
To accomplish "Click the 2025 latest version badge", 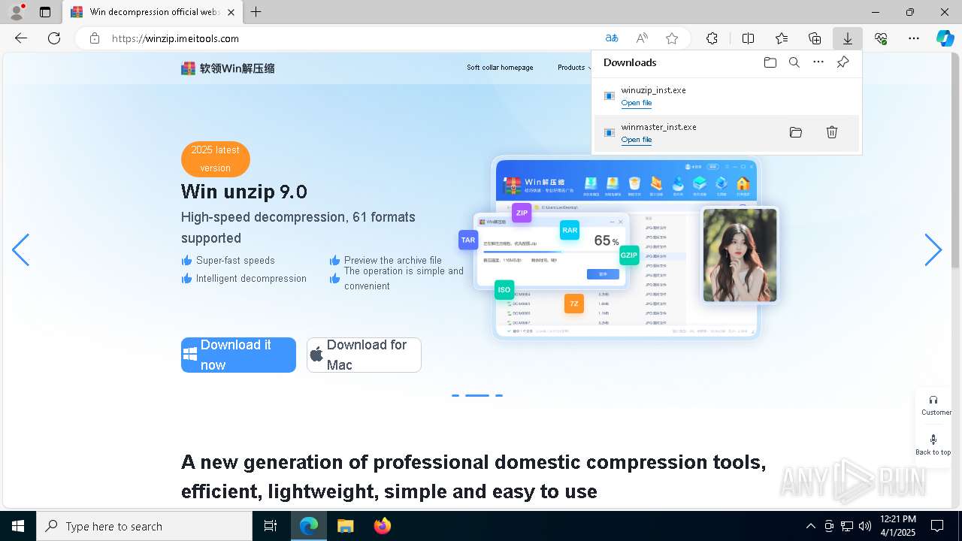I will click(x=216, y=159).
